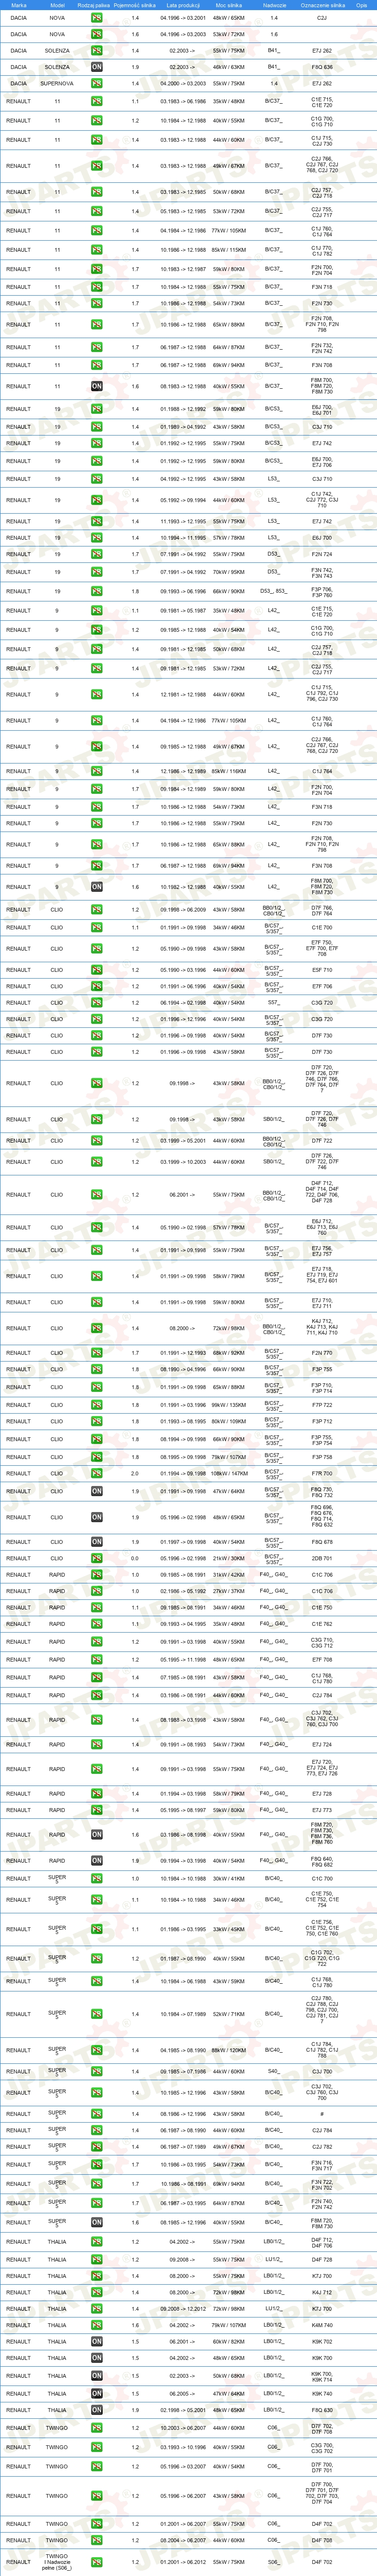Select the SUPERNOVA model cell
Viewport: 377px width, 2576px height.
[57, 84]
